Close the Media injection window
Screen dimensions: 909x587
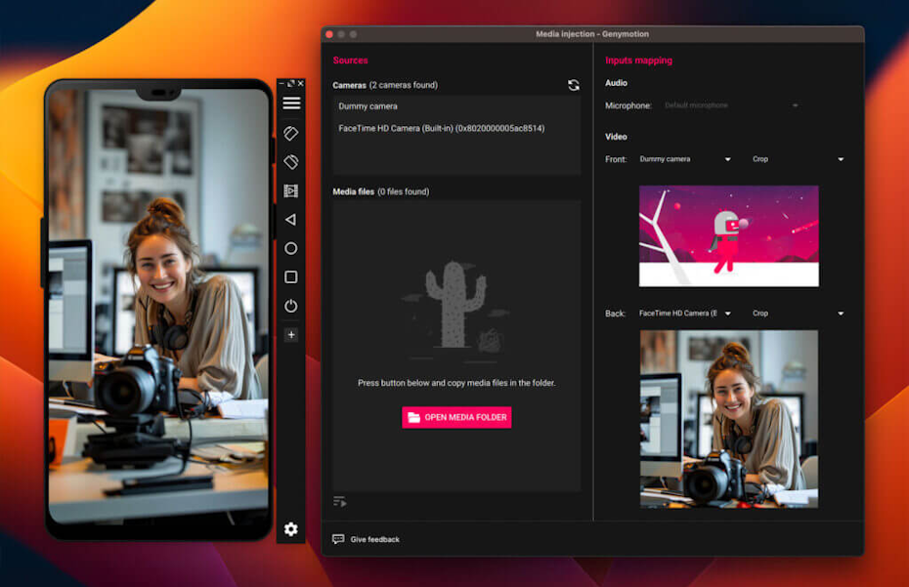tap(329, 34)
